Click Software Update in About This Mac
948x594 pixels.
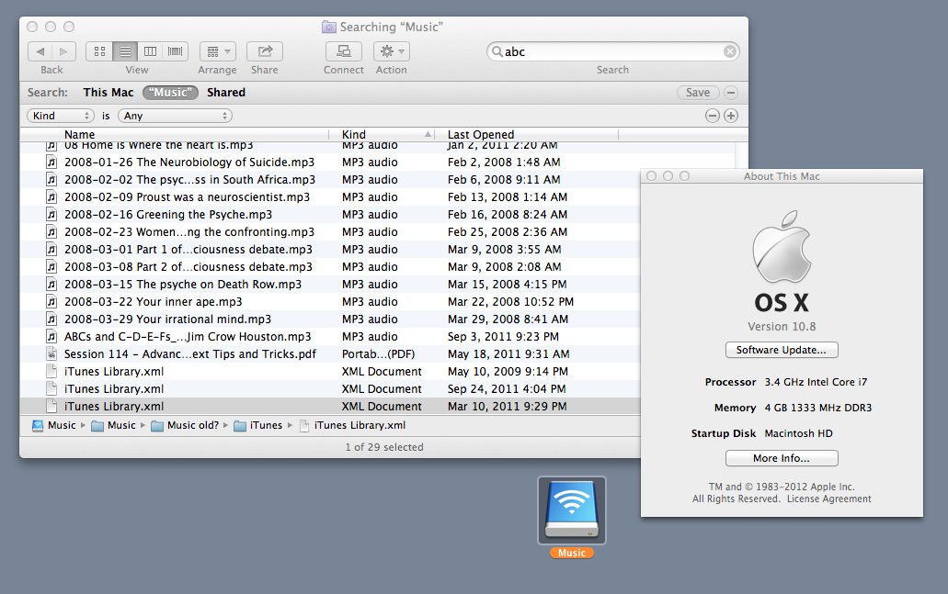click(x=782, y=350)
